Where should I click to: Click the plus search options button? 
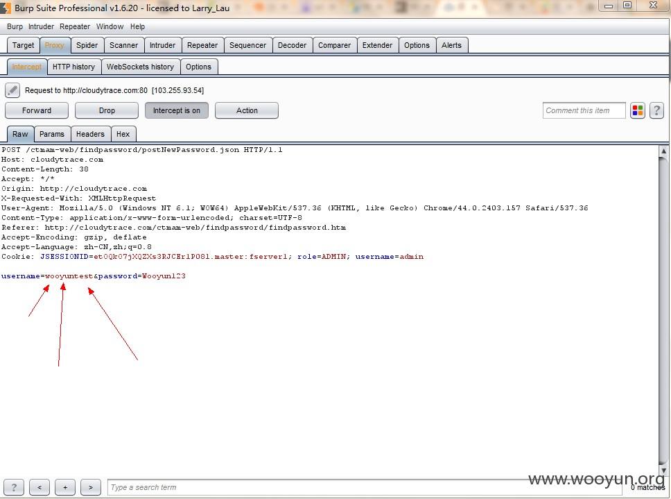coord(65,487)
